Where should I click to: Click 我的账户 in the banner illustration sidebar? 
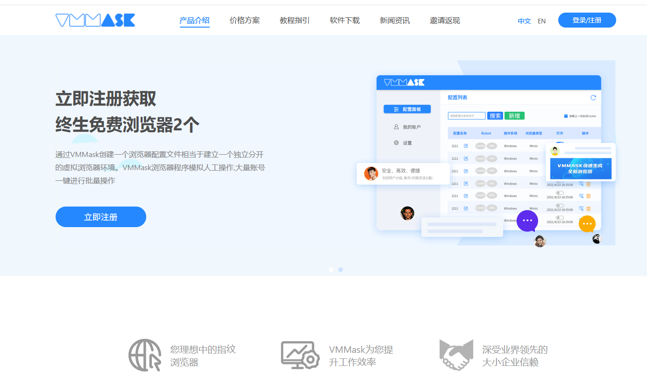click(407, 127)
